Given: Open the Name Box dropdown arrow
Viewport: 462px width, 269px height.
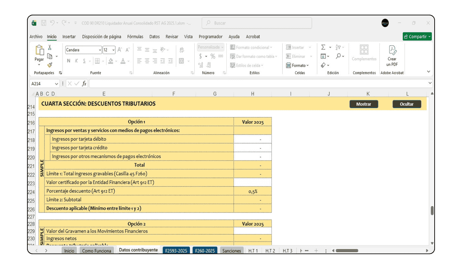Looking at the screenshot, I should pyautogui.click(x=56, y=84).
